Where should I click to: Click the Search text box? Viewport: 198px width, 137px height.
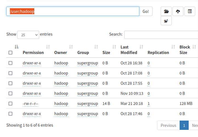[161, 35]
